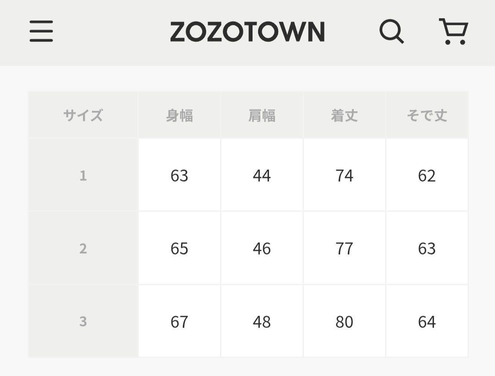This screenshot has width=495, height=376.
Task: Click the 77 length cell for size 2
Action: [344, 248]
